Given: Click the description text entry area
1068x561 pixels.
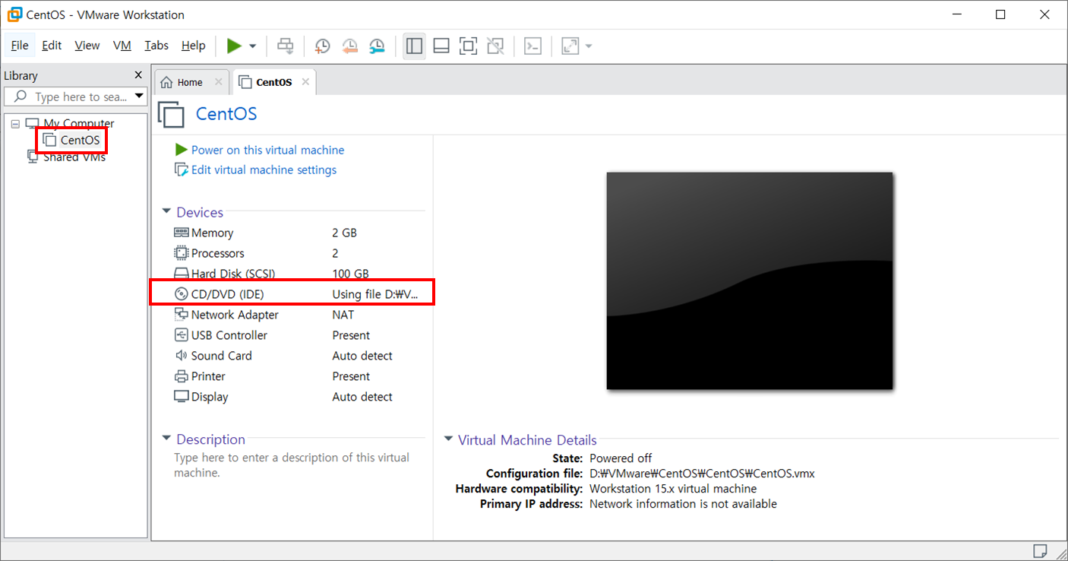Looking at the screenshot, I should (x=292, y=465).
